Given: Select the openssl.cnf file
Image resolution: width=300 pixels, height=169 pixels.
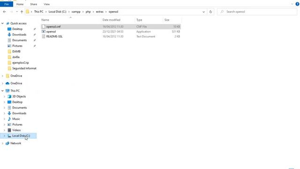Looking at the screenshot, I should coord(111,27).
